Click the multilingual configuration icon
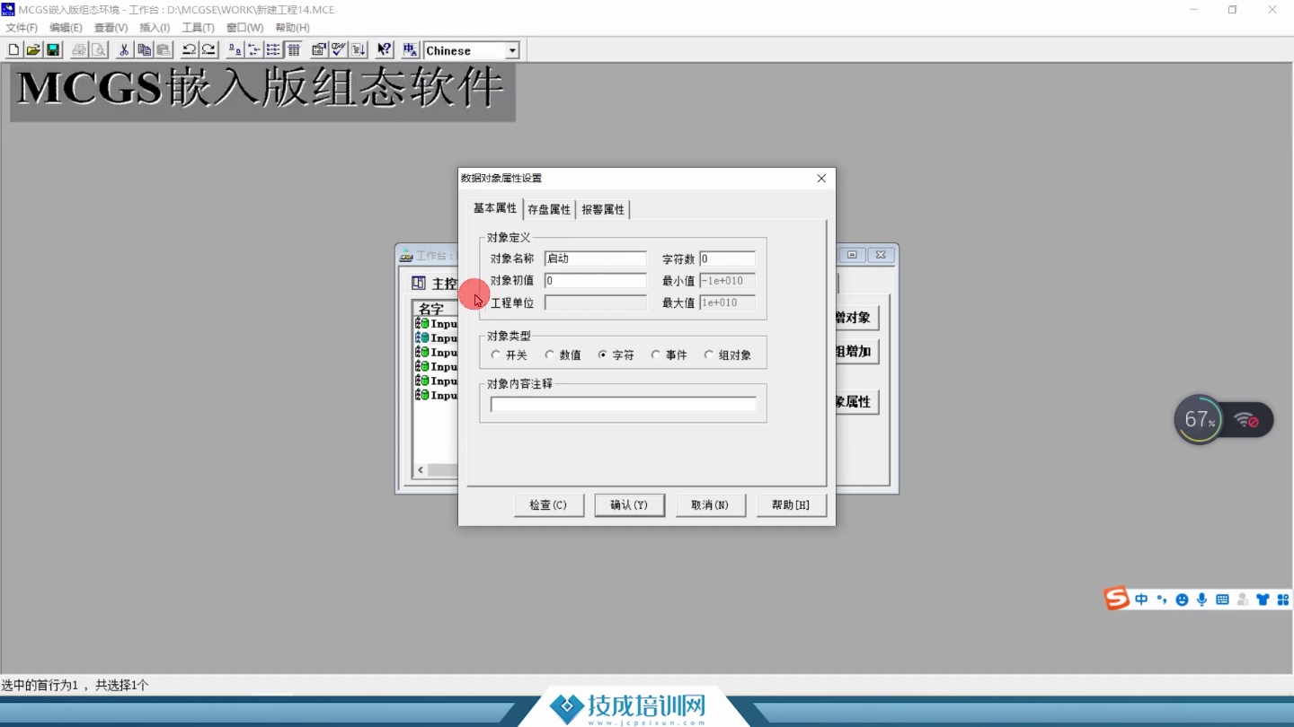This screenshot has width=1294, height=727. [410, 50]
